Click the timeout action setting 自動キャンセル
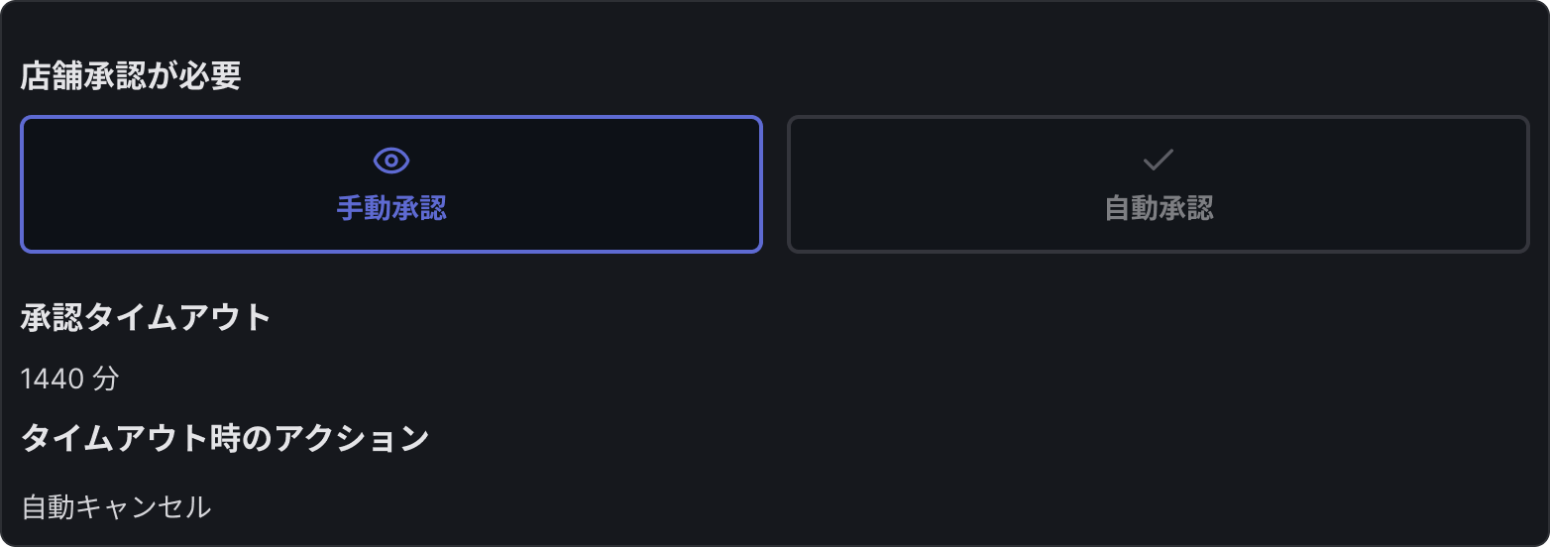The height and width of the screenshot is (547, 1550). click(x=116, y=507)
